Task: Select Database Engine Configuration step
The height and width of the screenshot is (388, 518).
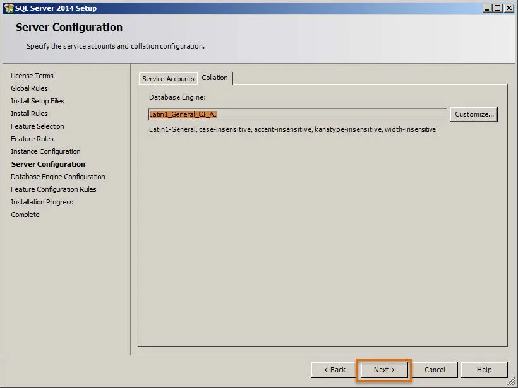Action: 58,177
